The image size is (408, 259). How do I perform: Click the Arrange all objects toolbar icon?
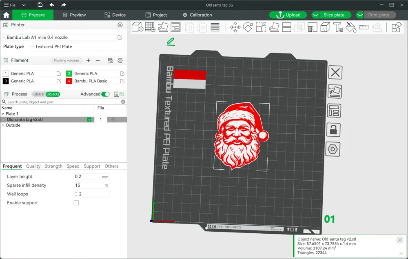175,27
